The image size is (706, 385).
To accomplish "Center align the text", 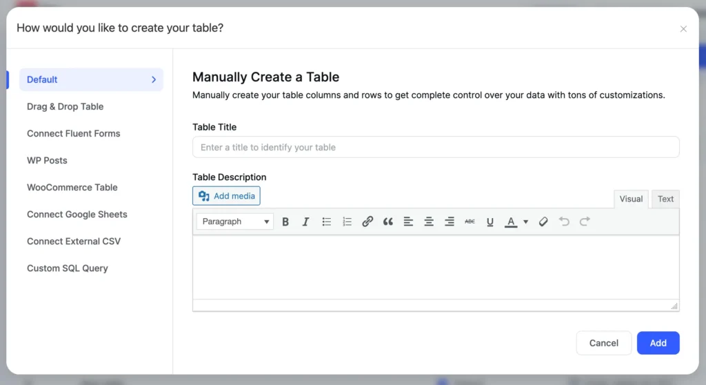I will [x=429, y=221].
